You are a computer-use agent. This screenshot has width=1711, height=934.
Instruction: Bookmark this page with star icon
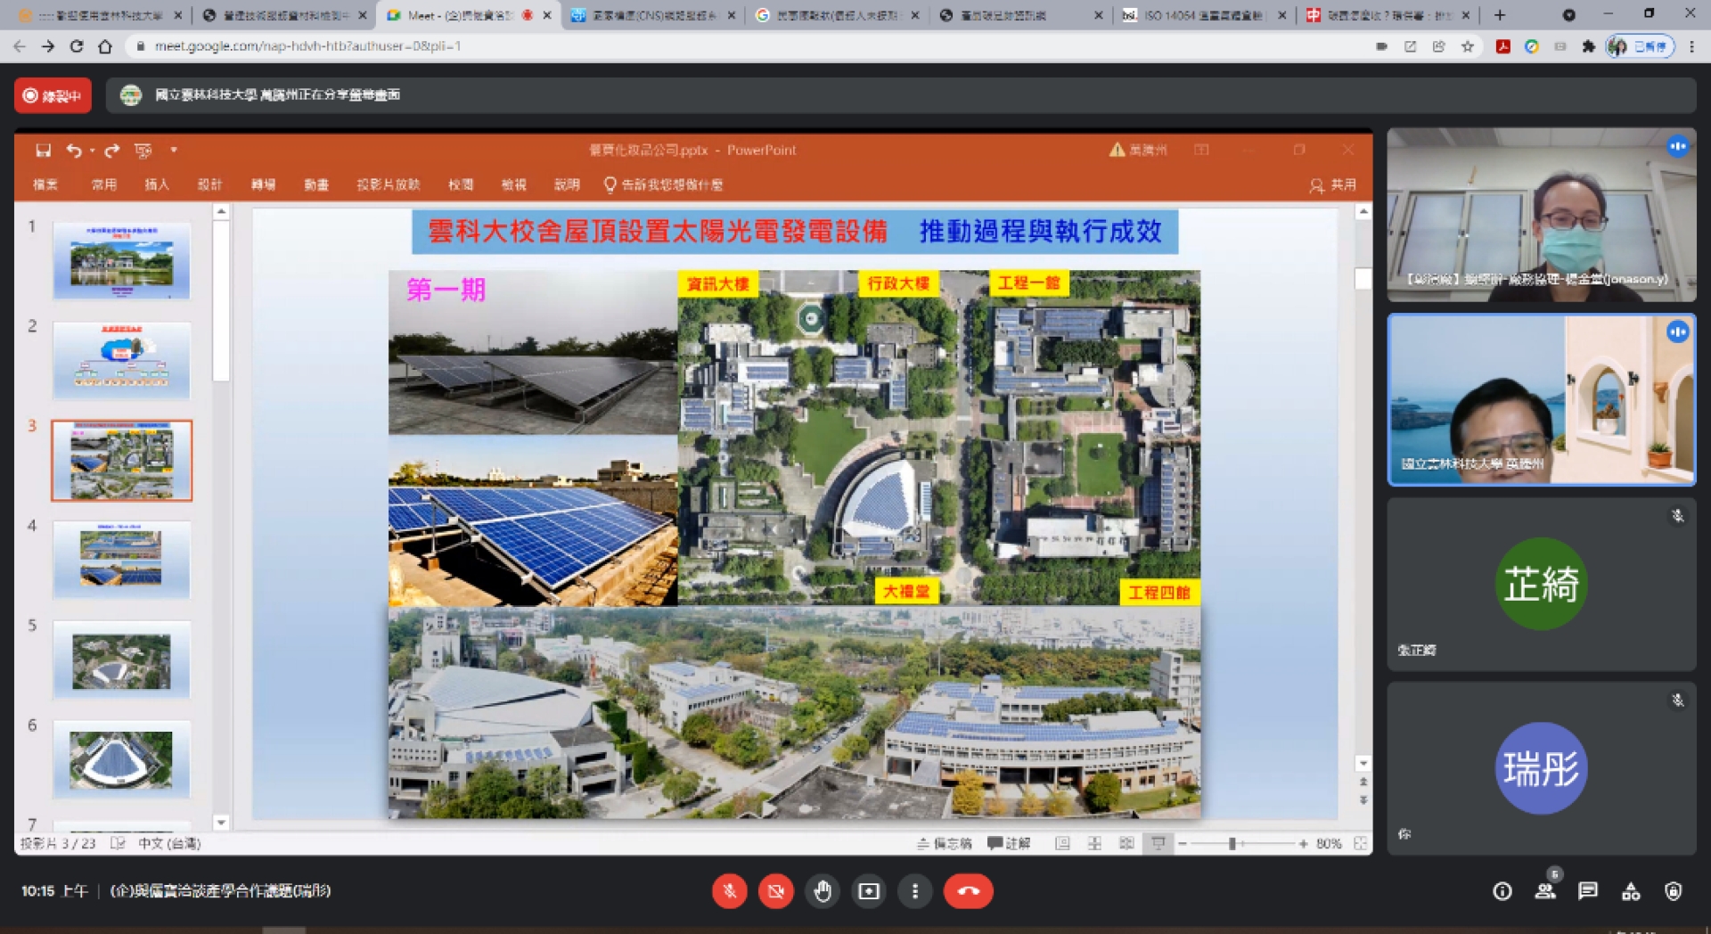1468,46
